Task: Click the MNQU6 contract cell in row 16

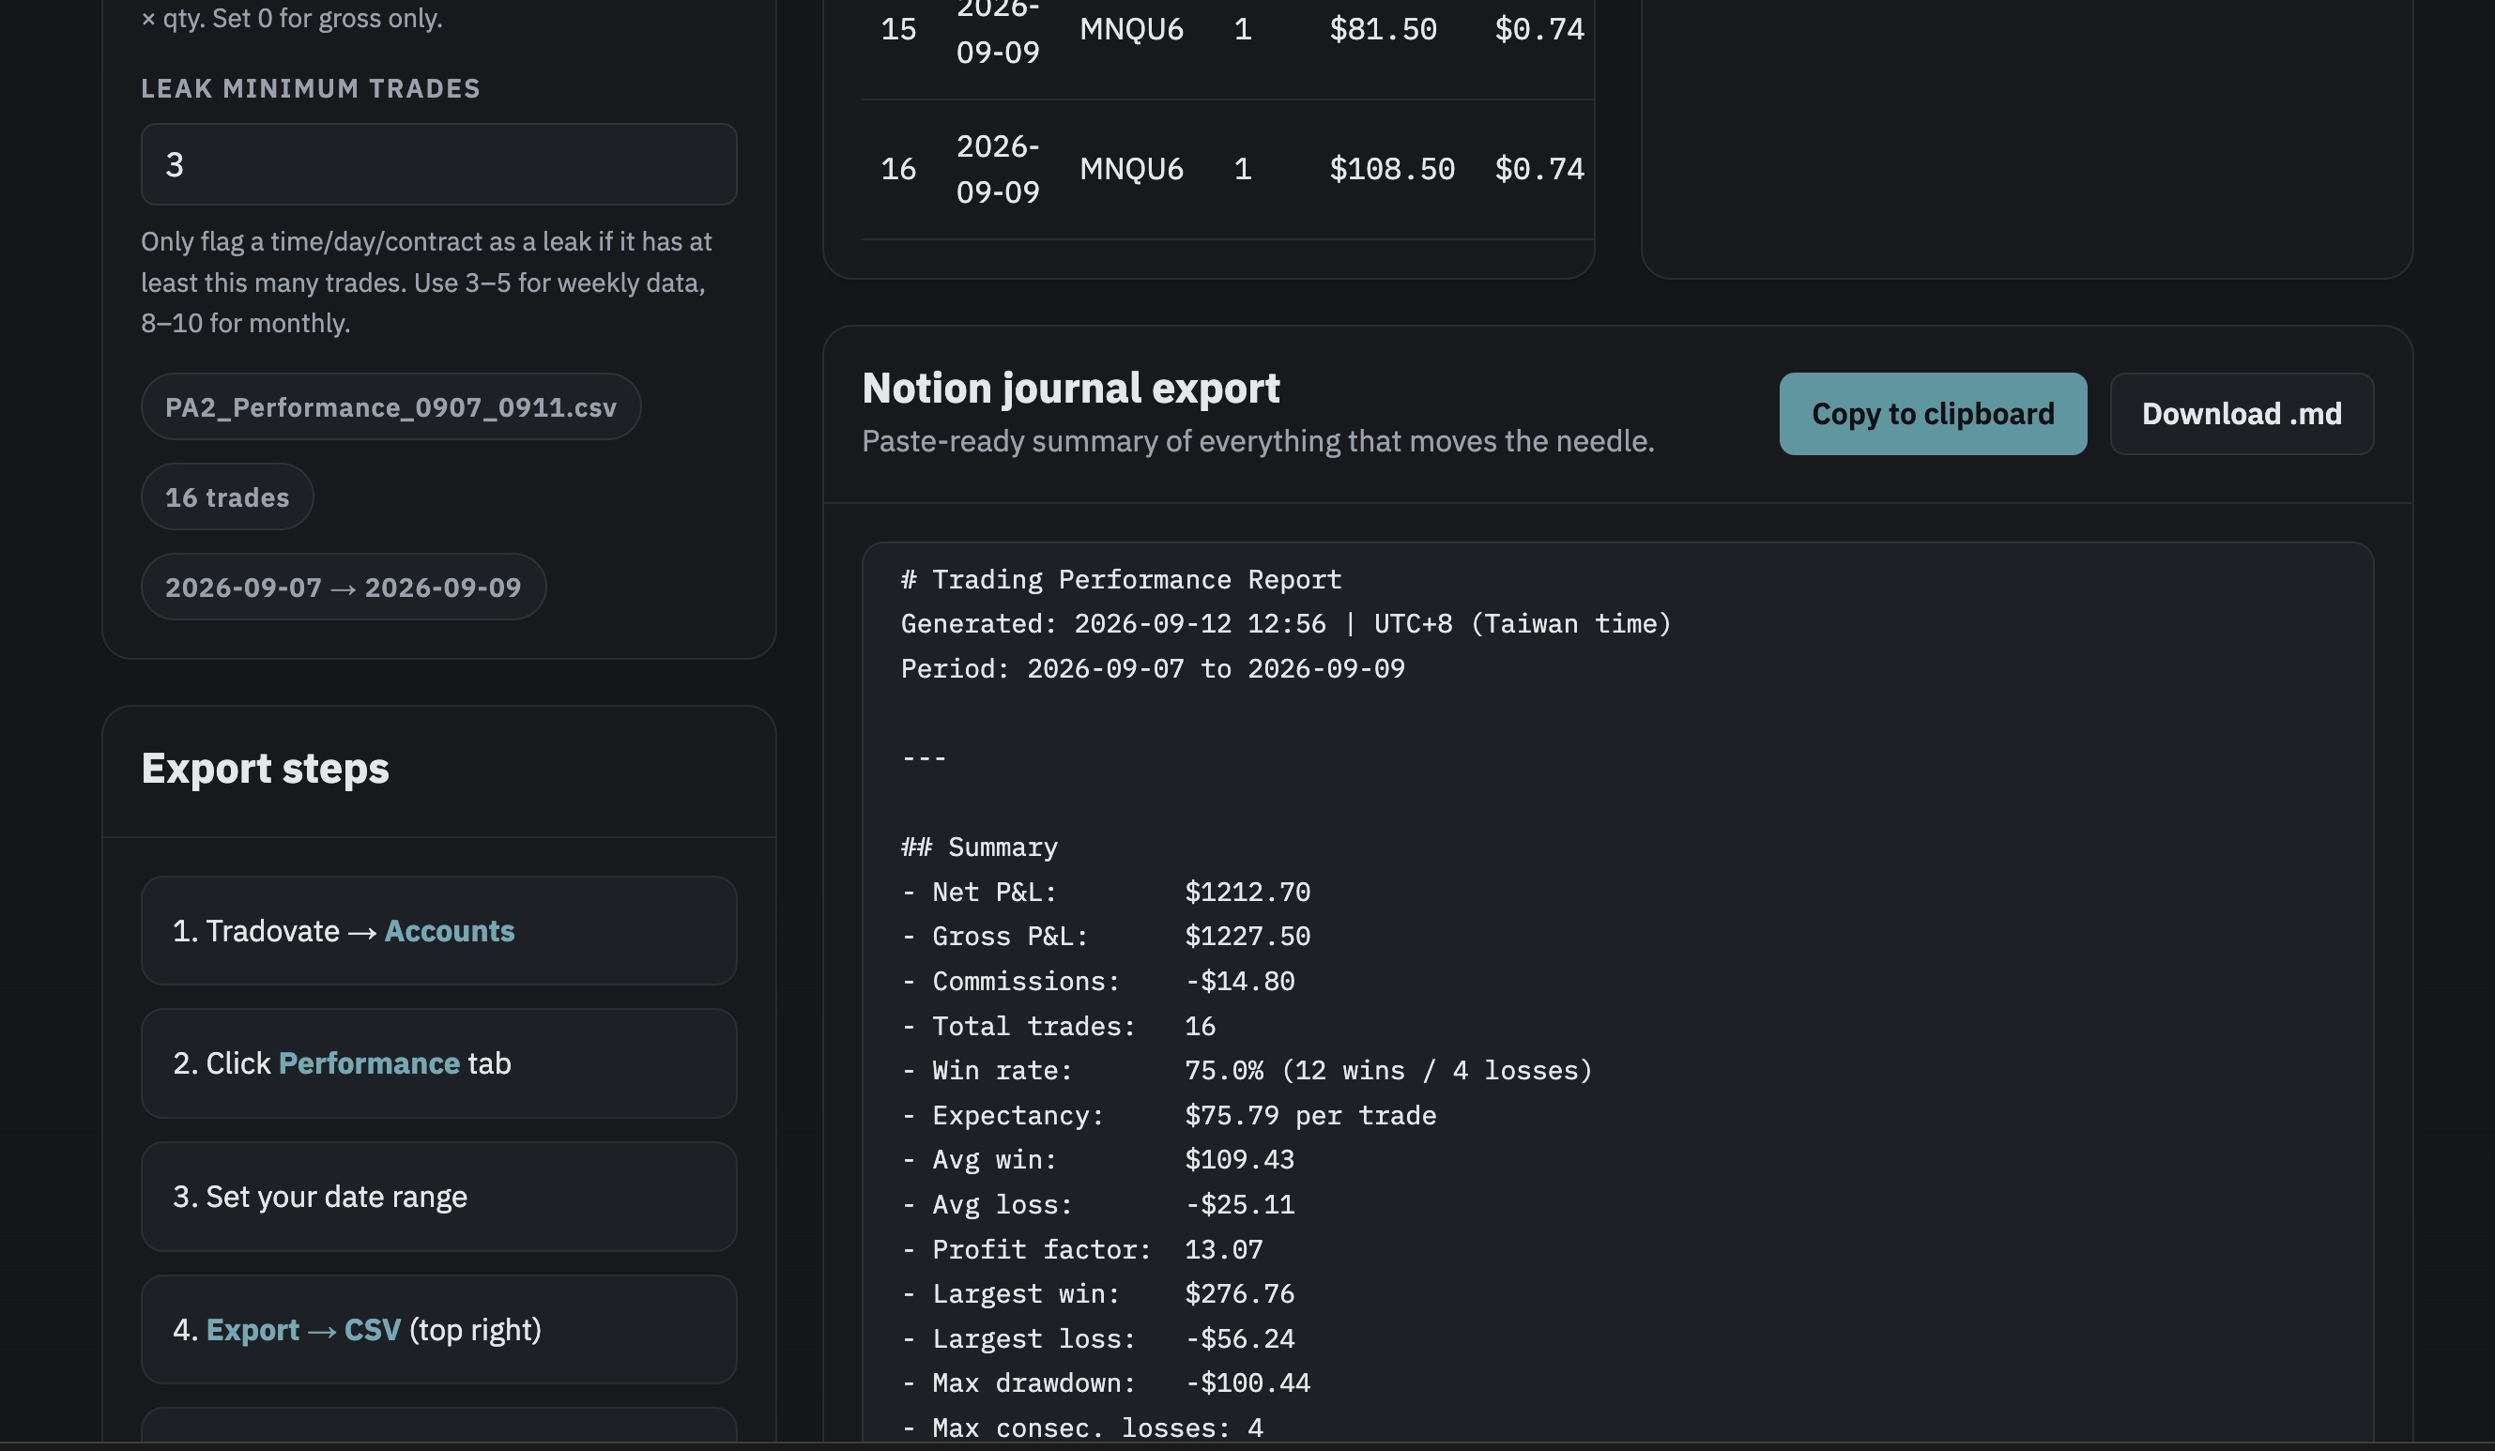Action: coord(1131,168)
